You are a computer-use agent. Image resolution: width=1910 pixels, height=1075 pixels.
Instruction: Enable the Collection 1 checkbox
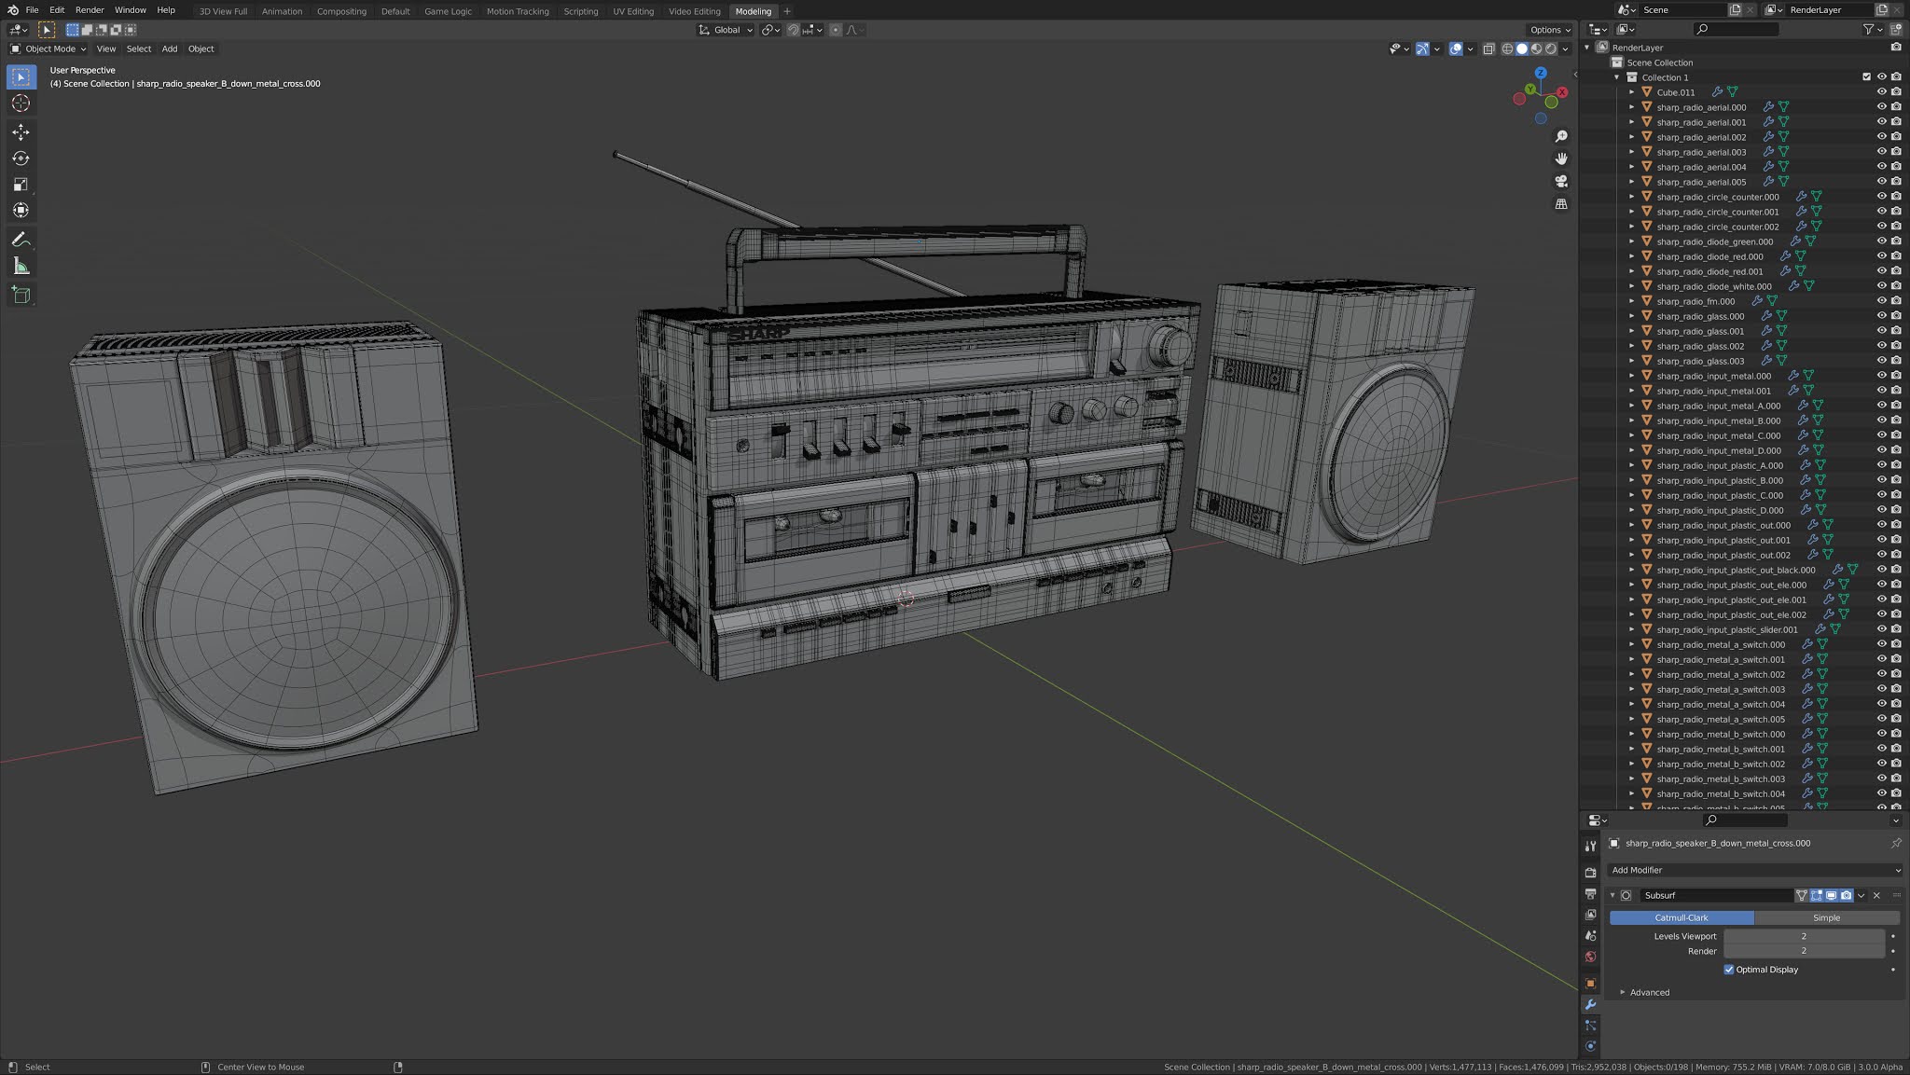1867,77
